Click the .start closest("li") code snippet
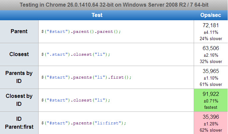The height and width of the screenshot is (134, 228). click(x=76, y=54)
